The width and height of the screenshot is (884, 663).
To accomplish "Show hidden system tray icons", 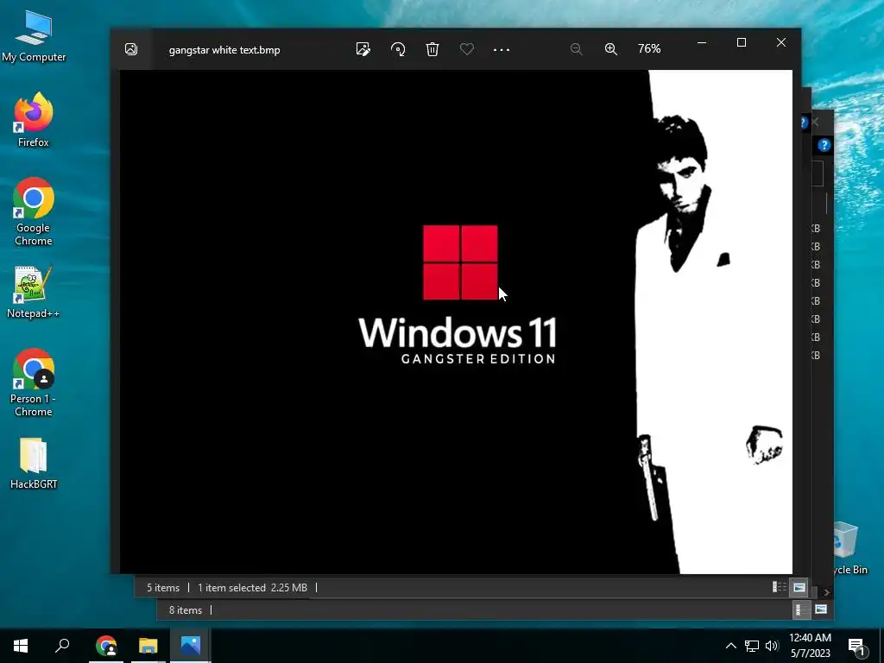I will (730, 646).
